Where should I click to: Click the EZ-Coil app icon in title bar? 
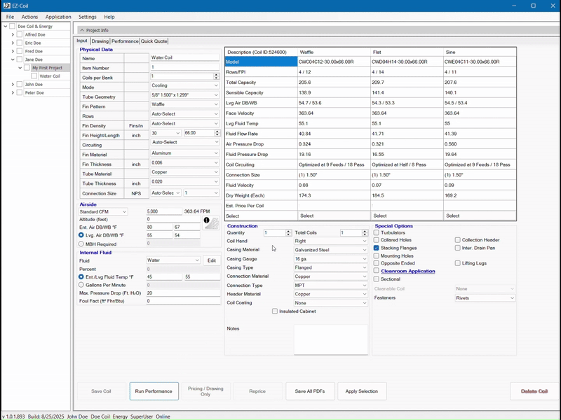click(6, 6)
